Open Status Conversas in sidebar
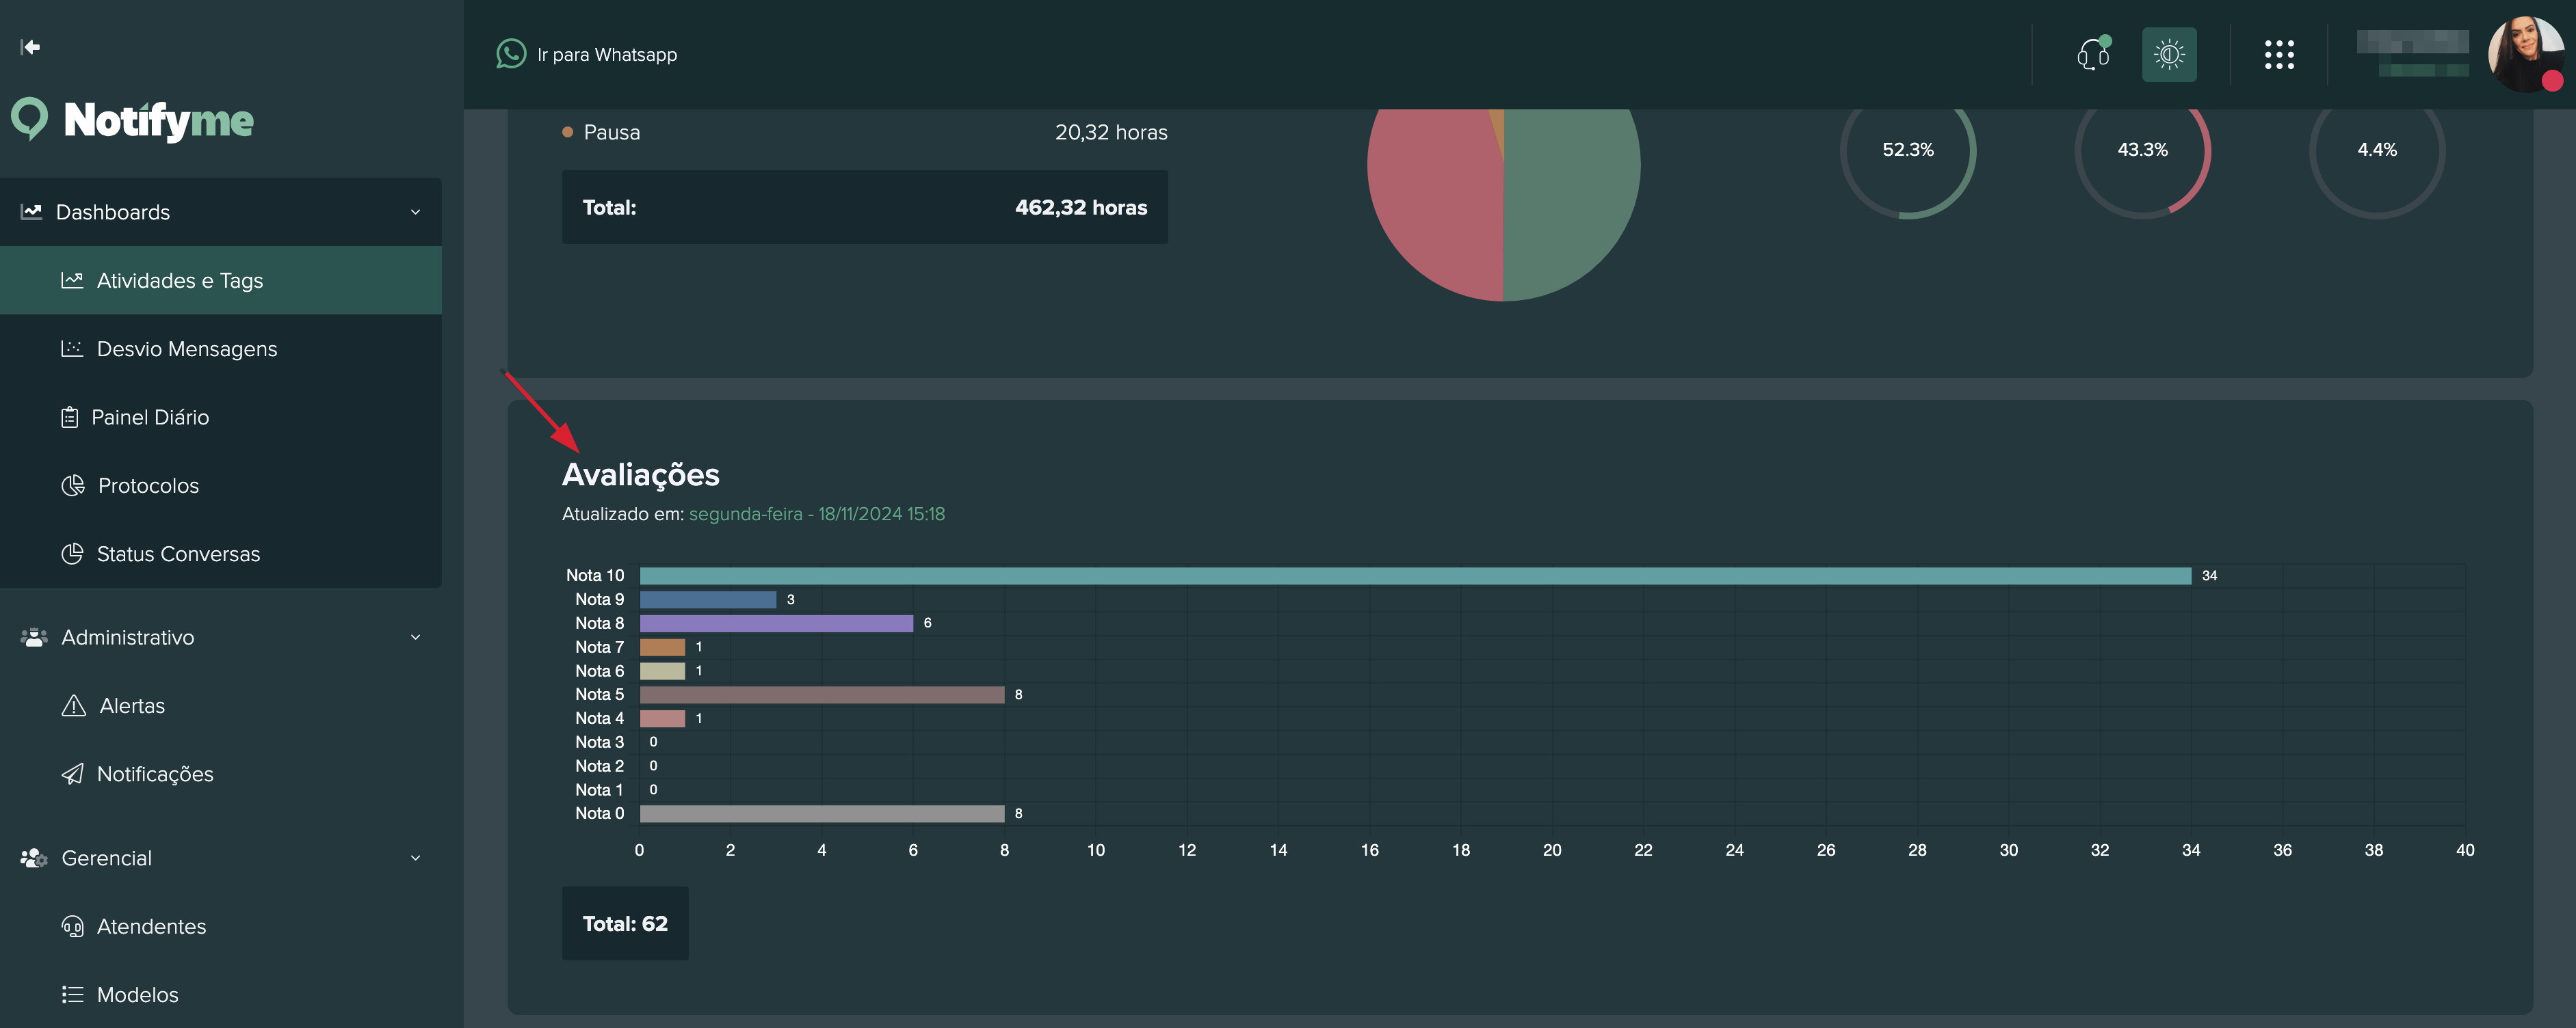Screen dimensions: 2576x1028 pyautogui.click(x=178, y=554)
